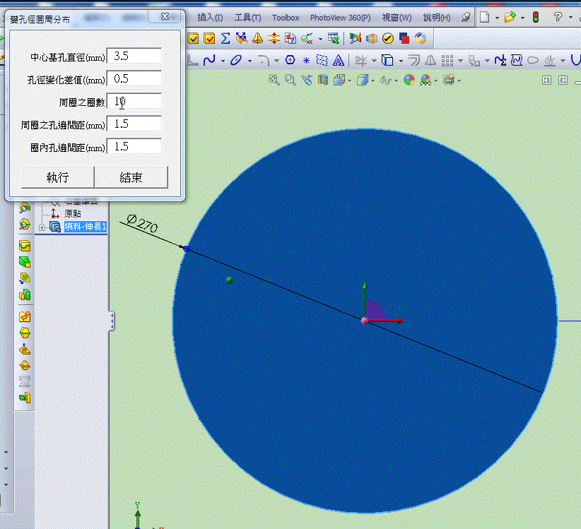The width and height of the screenshot is (581, 529).
Task: Open the Open folder dropdown arrow
Action: point(522,18)
